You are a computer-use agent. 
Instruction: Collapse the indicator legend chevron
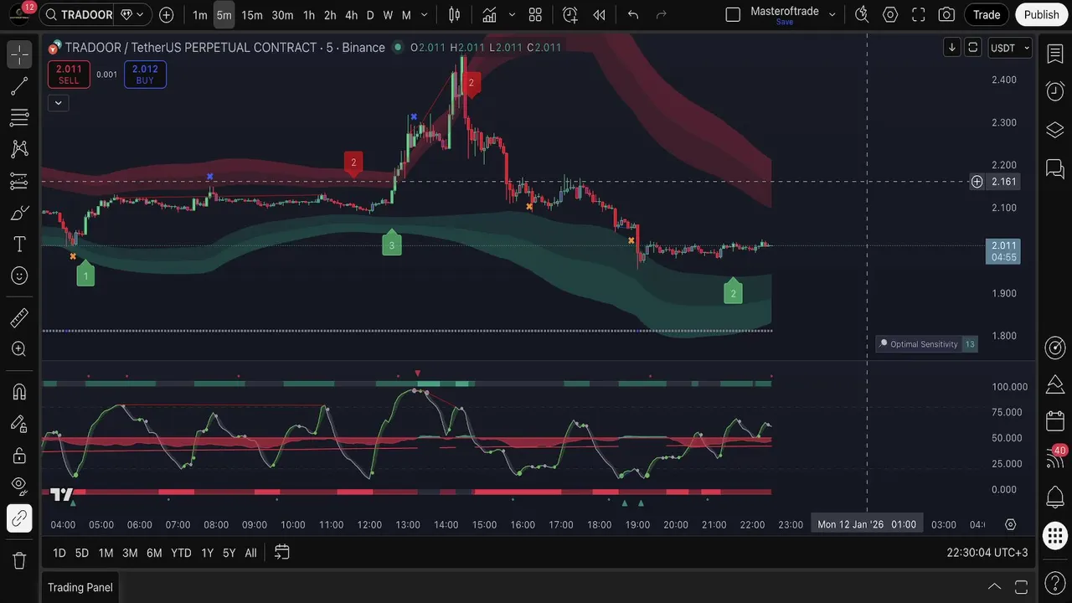click(58, 103)
